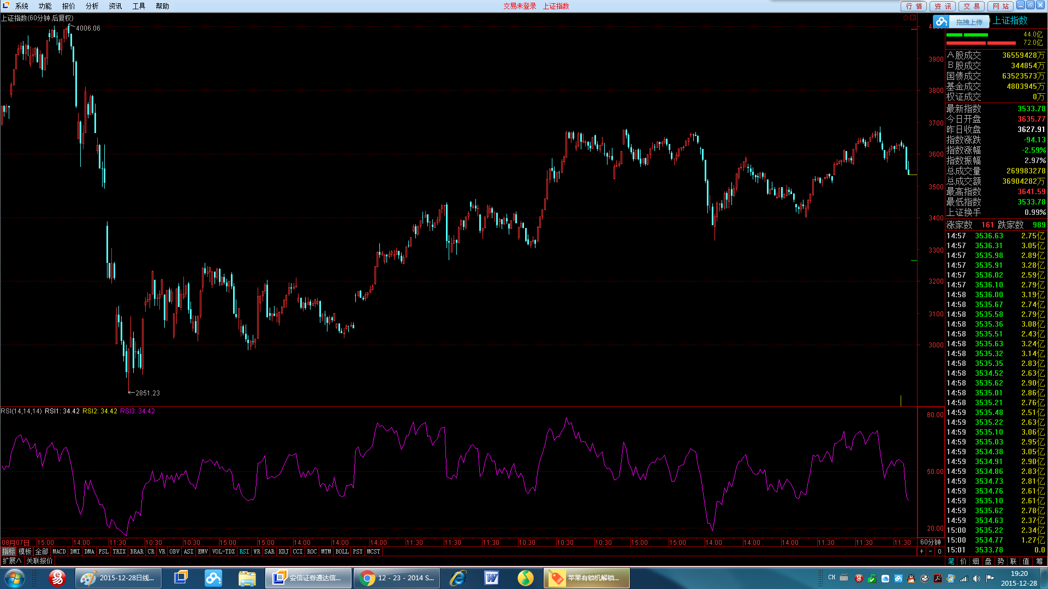Open the 60分钟 period selector

tap(931, 542)
